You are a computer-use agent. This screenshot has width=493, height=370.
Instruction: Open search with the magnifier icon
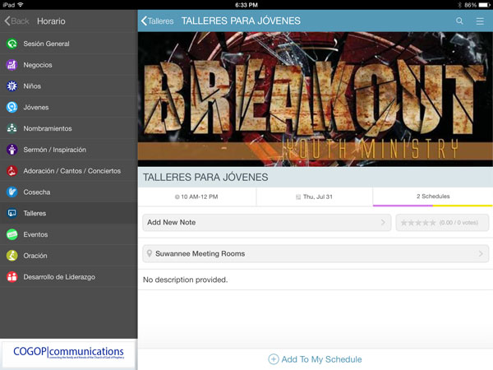[459, 21]
